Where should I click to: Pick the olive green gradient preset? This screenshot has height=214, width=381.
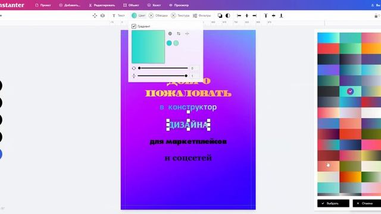pos(350,166)
